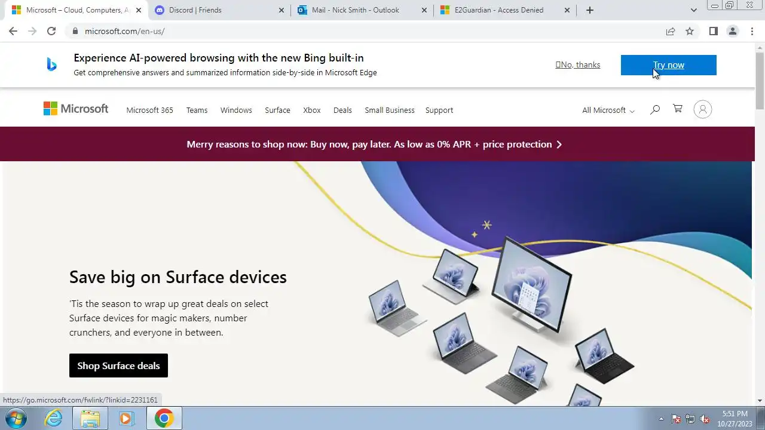765x430 pixels.
Task: Open Windows Media Player from taskbar
Action: [126, 418]
